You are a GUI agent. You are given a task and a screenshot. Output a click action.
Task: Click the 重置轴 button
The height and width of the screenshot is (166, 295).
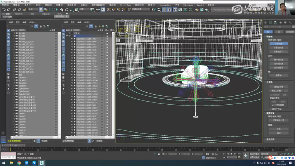(x=278, y=75)
